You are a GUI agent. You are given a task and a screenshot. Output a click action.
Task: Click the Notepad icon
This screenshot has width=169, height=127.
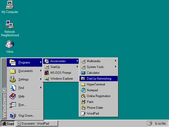83,90
